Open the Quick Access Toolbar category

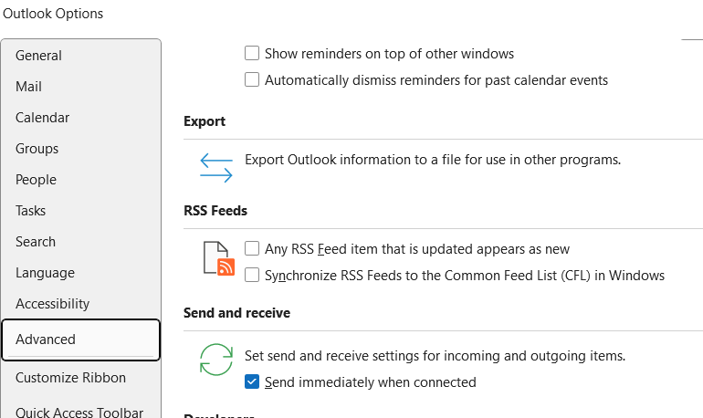pos(80,412)
